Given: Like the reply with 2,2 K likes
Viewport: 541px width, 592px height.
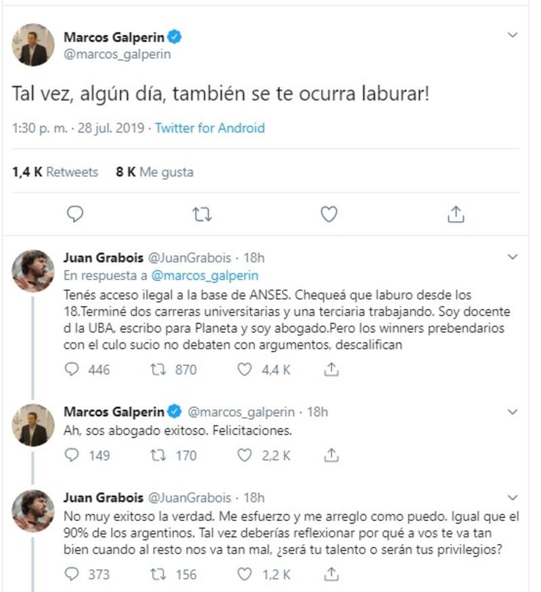Looking at the screenshot, I should pyautogui.click(x=247, y=456).
